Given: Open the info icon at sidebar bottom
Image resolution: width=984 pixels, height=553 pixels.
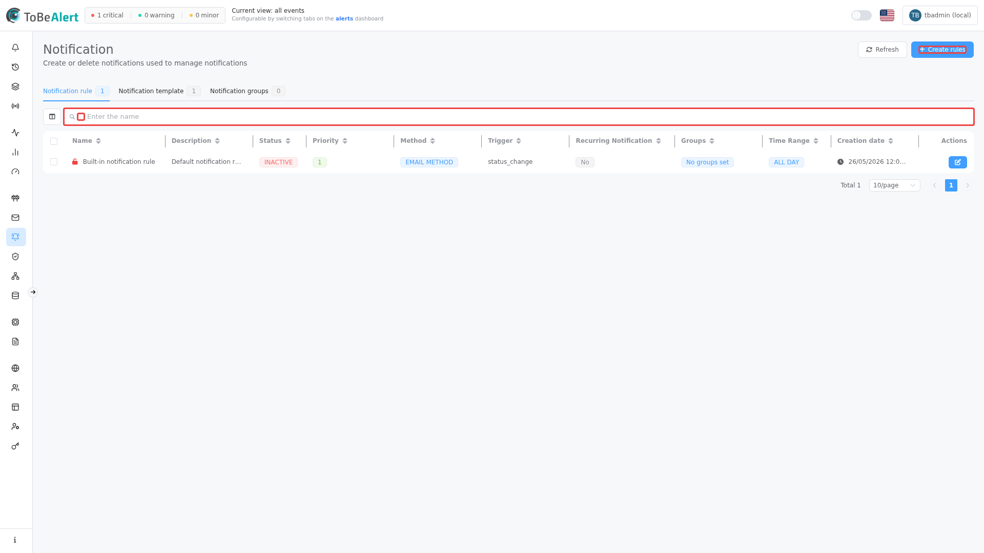Looking at the screenshot, I should (15, 540).
